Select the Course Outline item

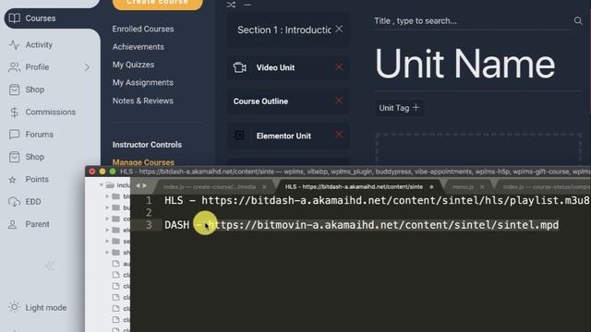[260, 101]
